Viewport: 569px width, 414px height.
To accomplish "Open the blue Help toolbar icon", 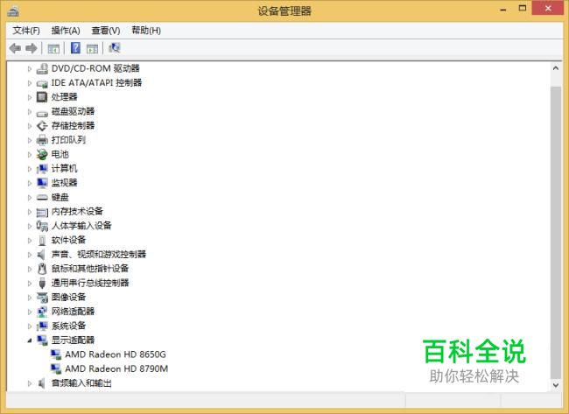I will click(75, 48).
